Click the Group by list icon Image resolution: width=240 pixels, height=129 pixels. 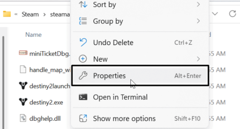tap(83, 21)
